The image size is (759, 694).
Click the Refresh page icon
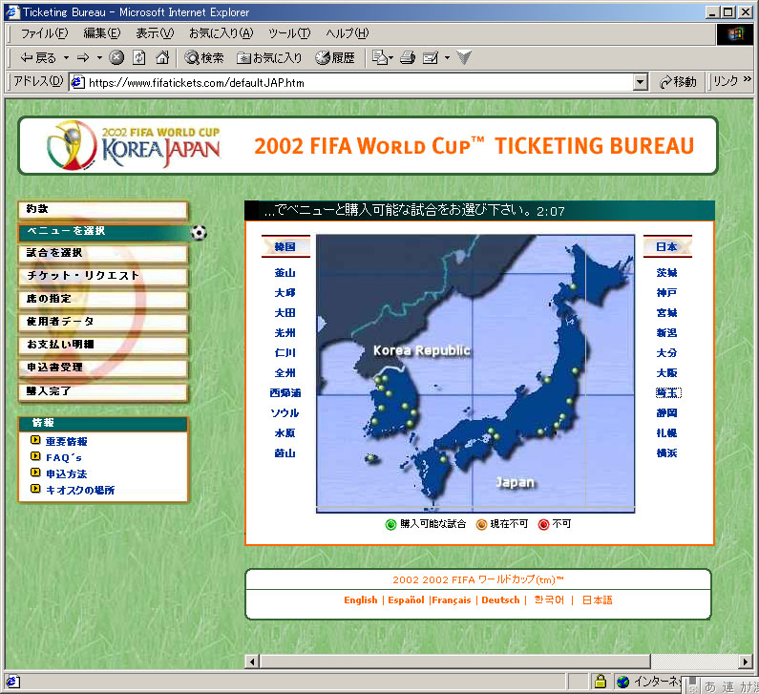pyautogui.click(x=139, y=58)
